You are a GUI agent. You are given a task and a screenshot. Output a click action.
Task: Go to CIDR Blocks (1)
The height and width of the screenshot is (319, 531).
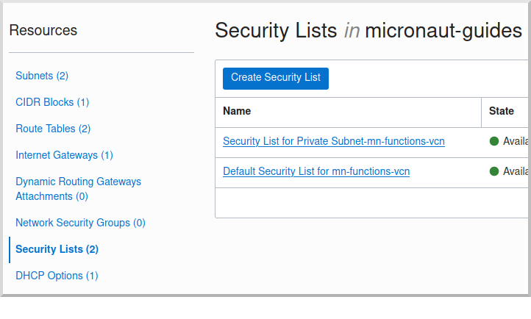52,102
